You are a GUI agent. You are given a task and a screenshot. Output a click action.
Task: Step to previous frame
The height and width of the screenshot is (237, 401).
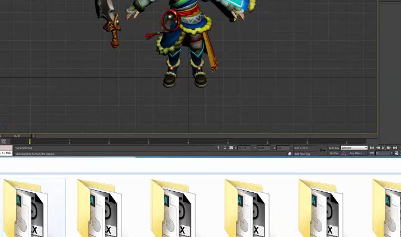[378, 148]
